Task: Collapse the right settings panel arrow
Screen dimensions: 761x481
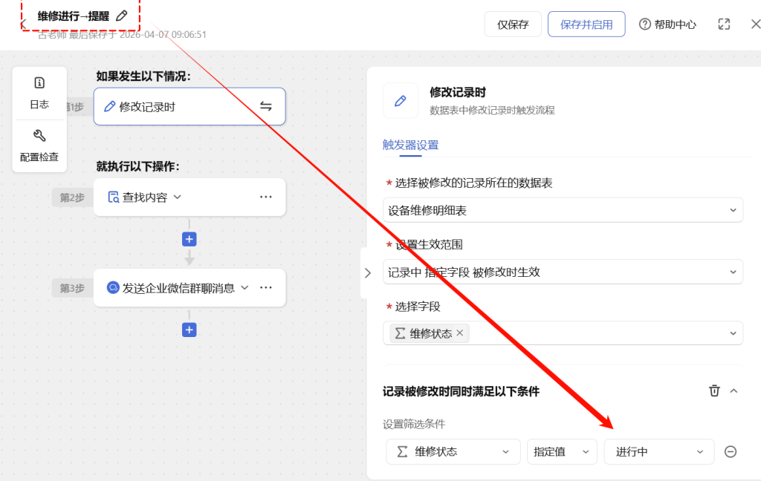Action: click(367, 273)
